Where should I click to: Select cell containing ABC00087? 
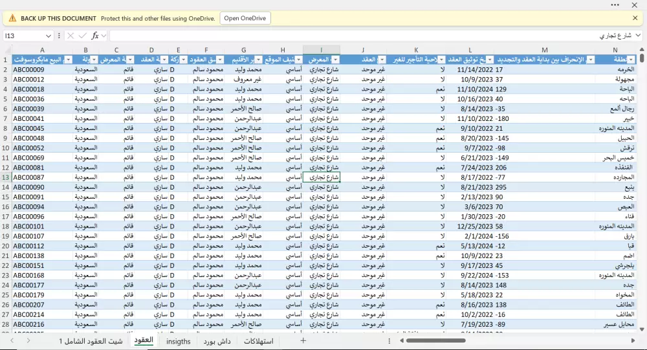pos(29,177)
